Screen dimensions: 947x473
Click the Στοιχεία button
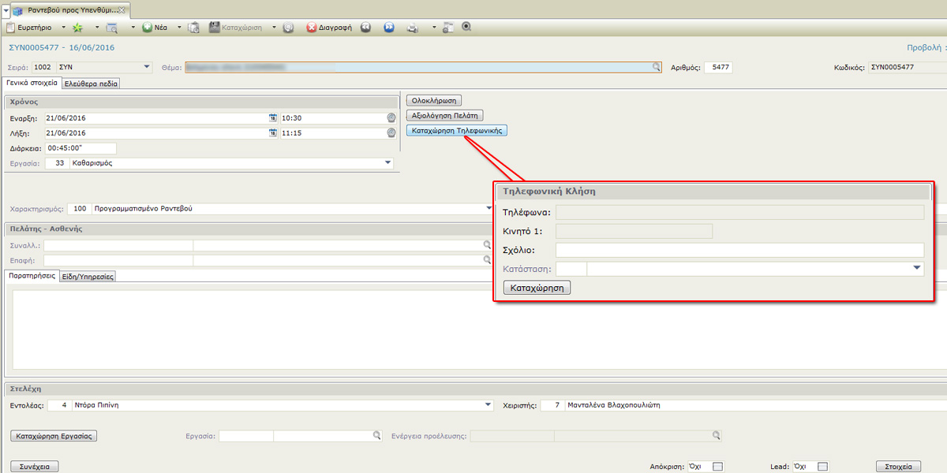tap(899, 467)
